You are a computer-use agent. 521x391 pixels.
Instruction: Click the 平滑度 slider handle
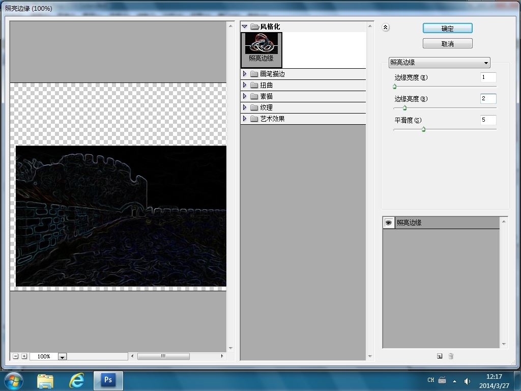[x=423, y=129]
